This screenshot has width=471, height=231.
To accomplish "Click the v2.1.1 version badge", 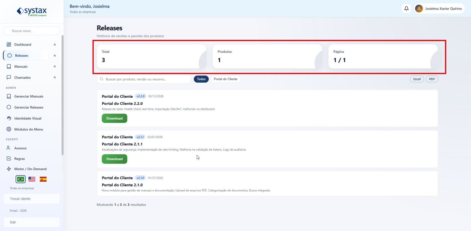I will click(x=140, y=137).
